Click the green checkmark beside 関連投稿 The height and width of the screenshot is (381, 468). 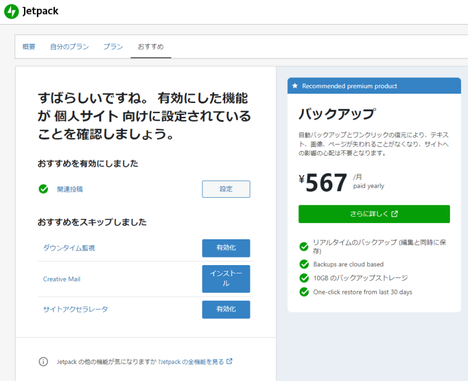click(x=43, y=189)
